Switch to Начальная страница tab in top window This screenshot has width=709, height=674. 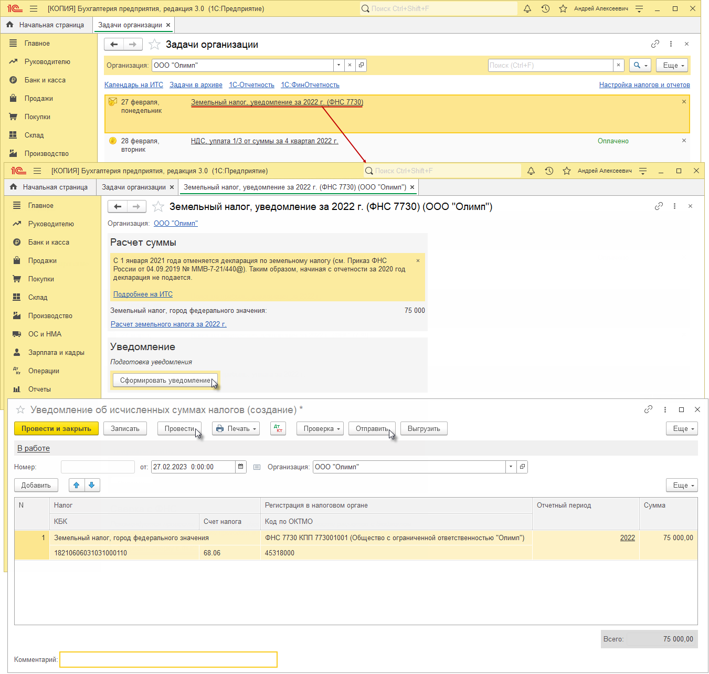point(47,25)
